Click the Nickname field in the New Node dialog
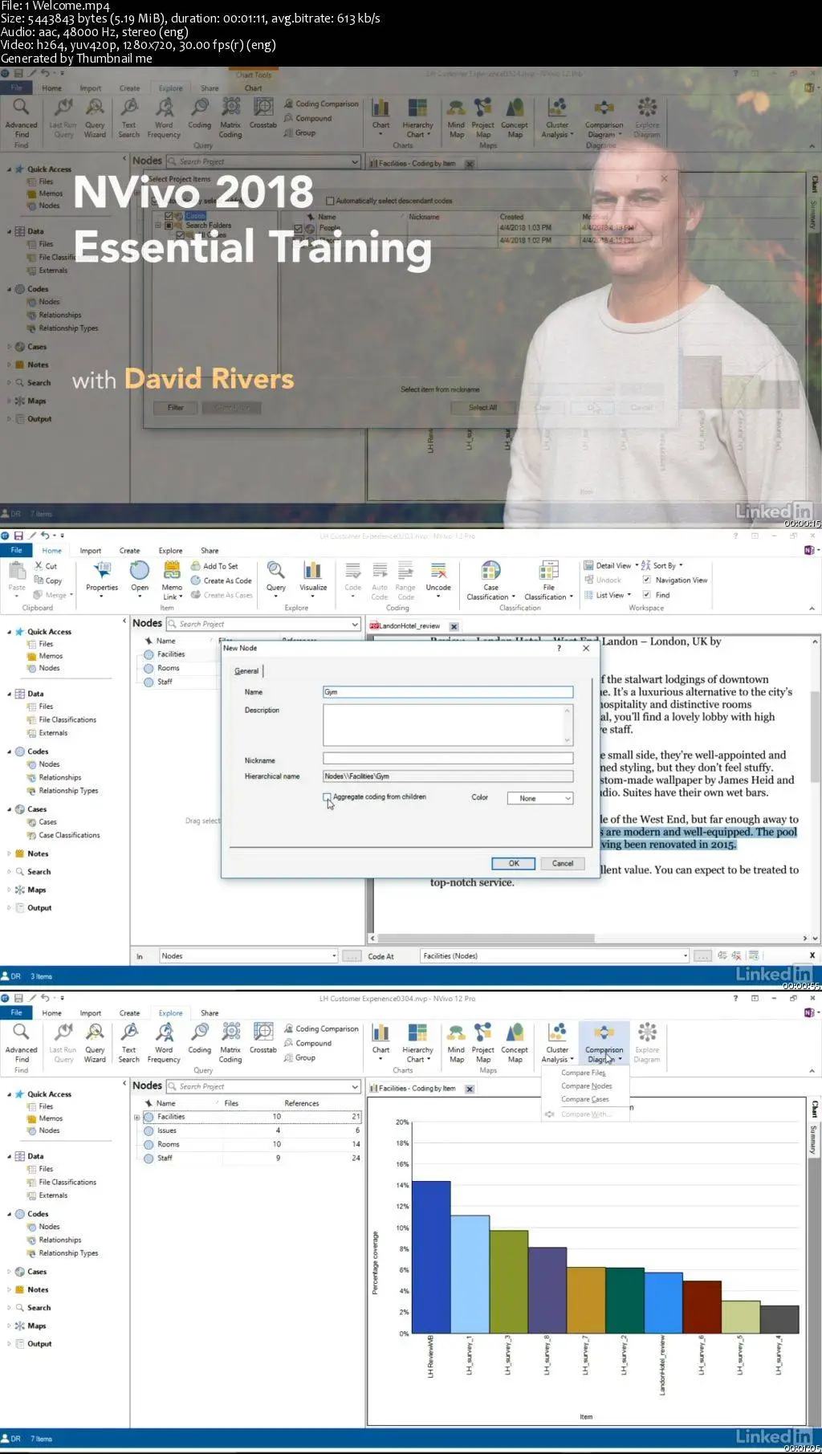 tap(448, 758)
